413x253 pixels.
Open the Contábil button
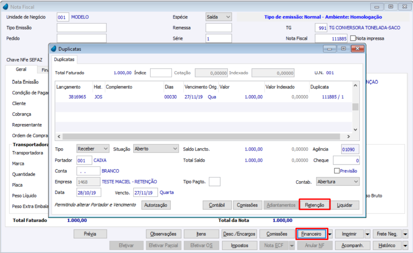click(x=217, y=205)
